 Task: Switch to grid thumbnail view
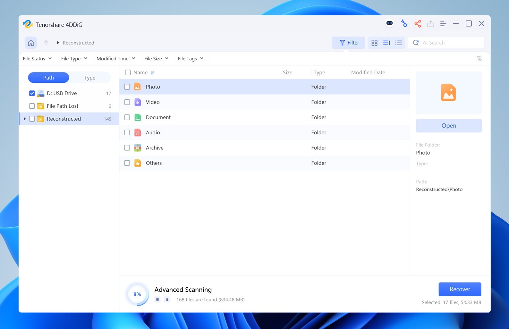tap(374, 43)
